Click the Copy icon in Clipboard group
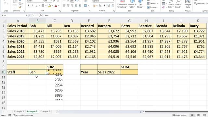 20,3
